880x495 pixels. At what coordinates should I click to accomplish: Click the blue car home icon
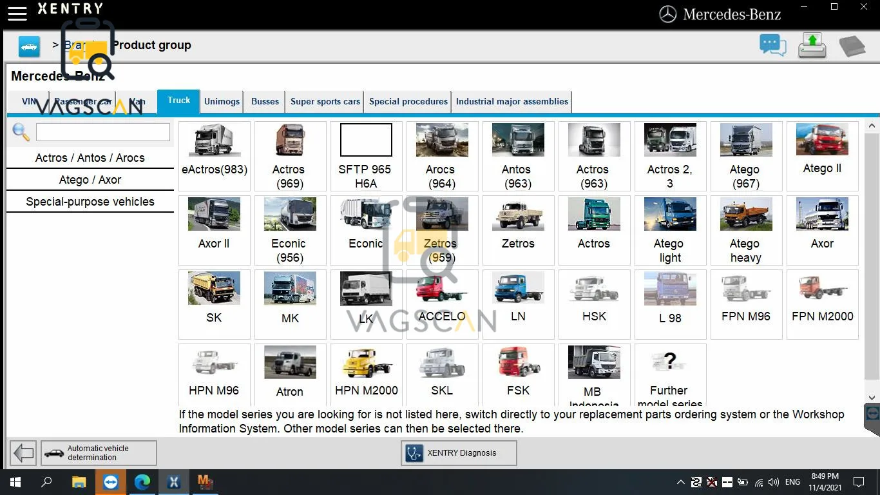29,46
